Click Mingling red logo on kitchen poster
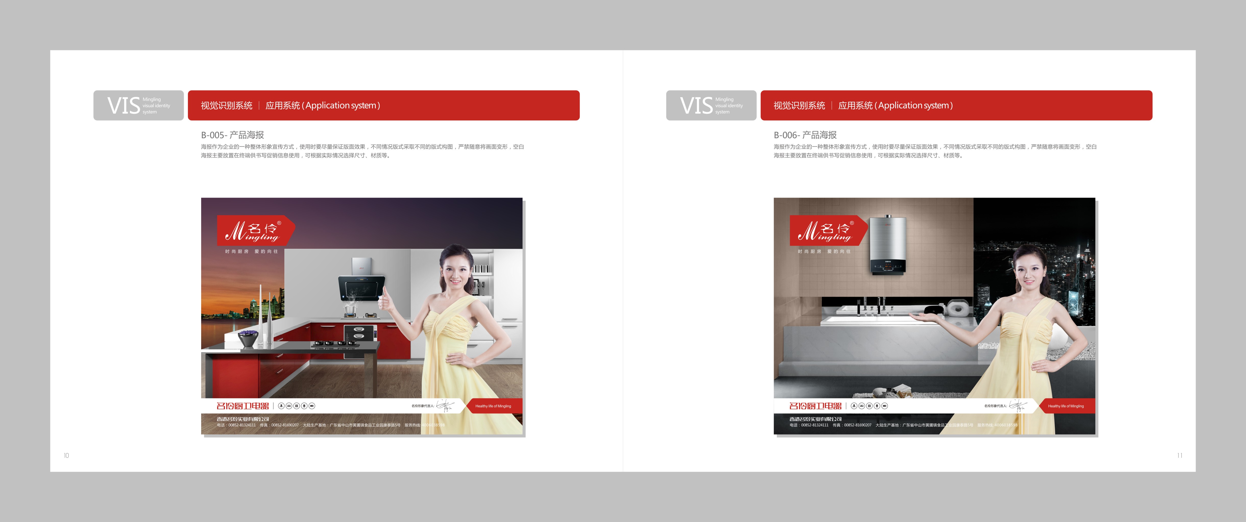1246x522 pixels. click(x=255, y=231)
